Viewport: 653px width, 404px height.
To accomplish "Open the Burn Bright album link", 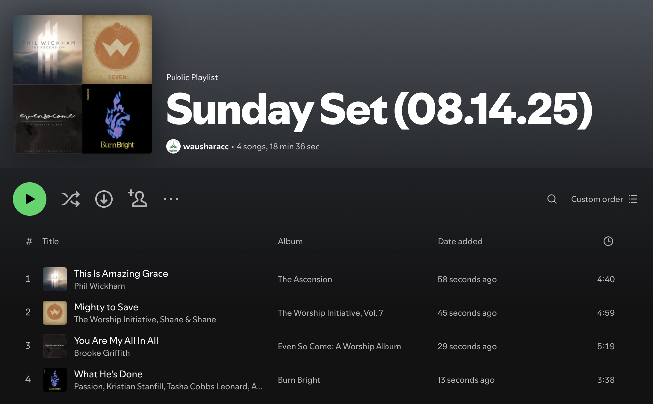I will click(299, 380).
